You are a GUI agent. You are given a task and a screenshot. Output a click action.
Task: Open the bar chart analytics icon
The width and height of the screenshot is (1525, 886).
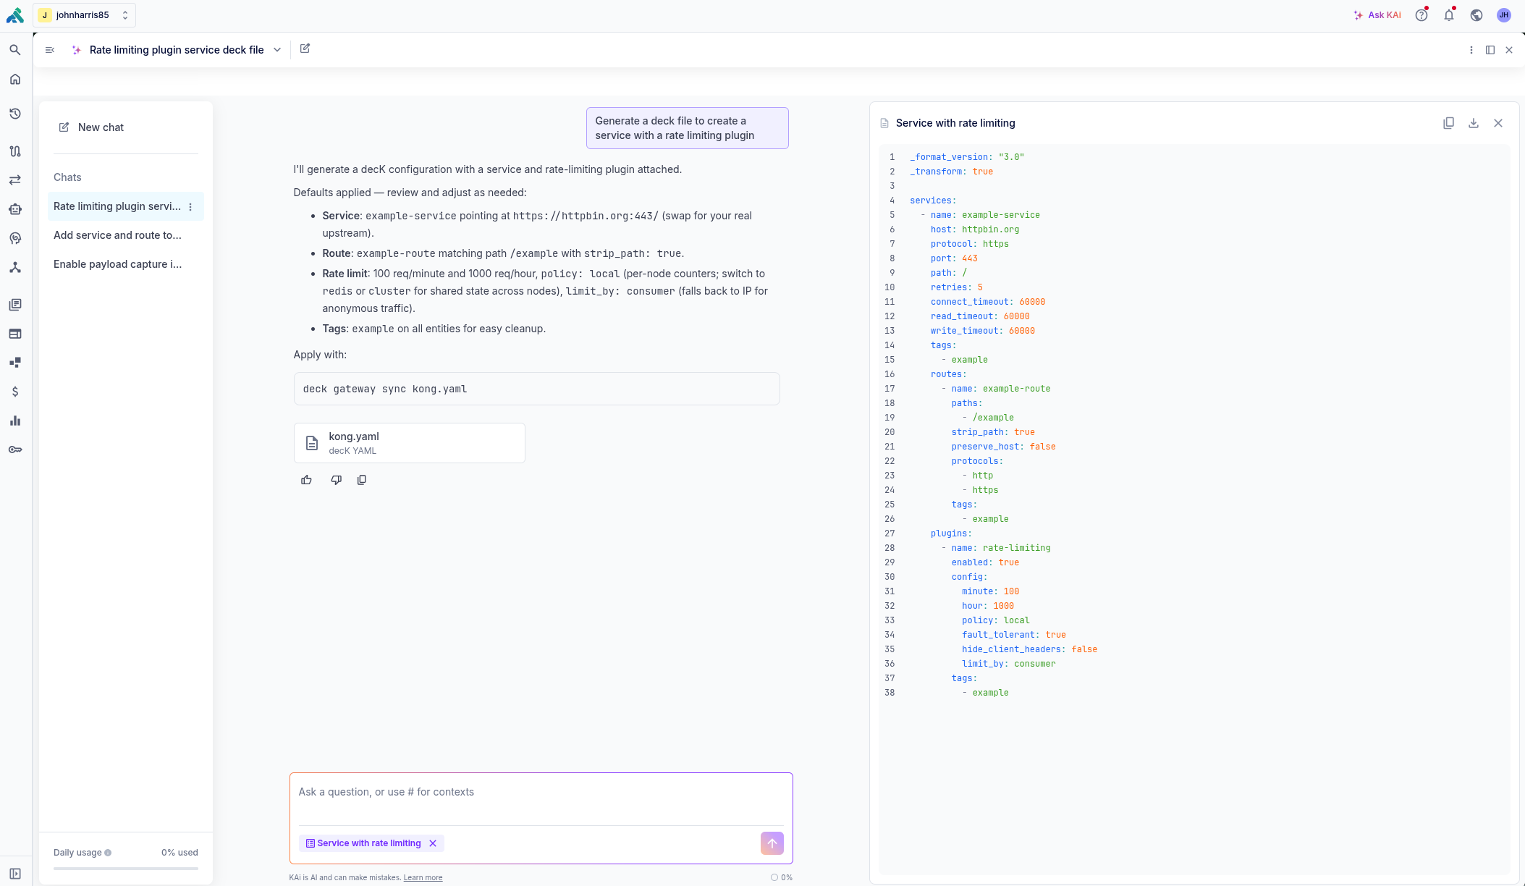tap(14, 421)
